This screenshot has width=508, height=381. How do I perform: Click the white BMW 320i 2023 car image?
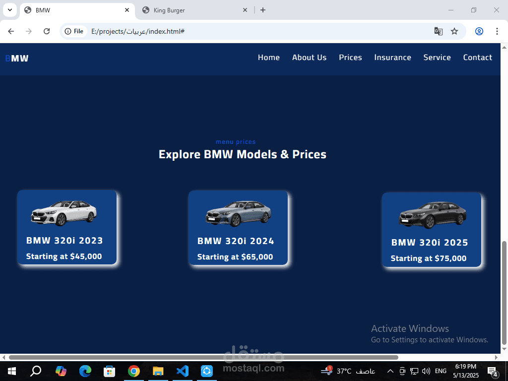(x=64, y=213)
